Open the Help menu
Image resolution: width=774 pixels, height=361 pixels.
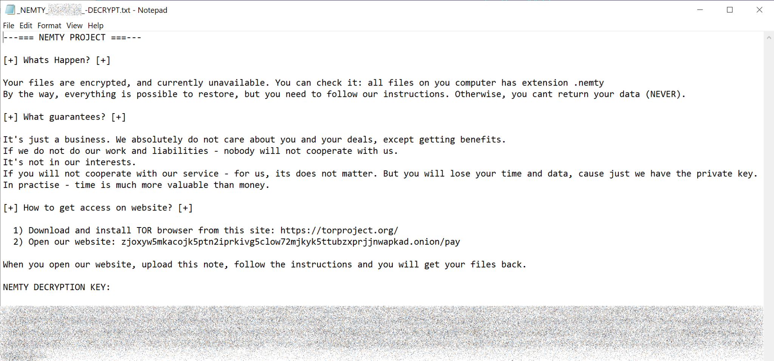tap(96, 26)
